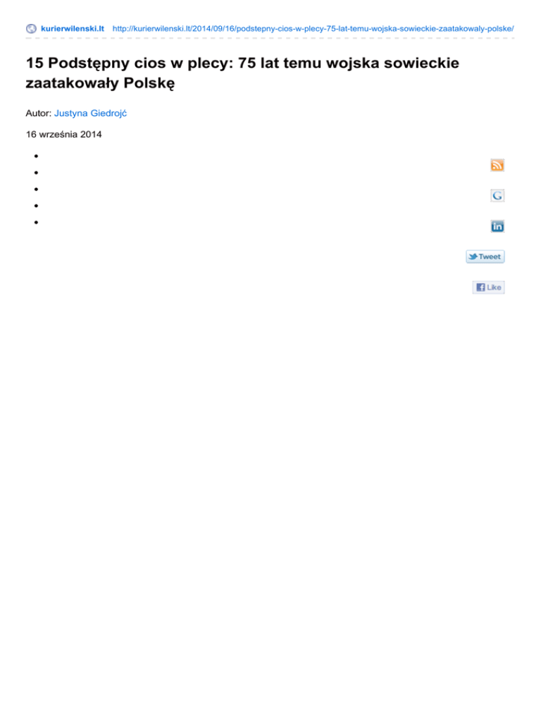Select the last empty bullet item
541x701 pixels.
(x=36, y=222)
